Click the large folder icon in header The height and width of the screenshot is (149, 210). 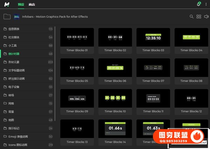click(7, 16)
